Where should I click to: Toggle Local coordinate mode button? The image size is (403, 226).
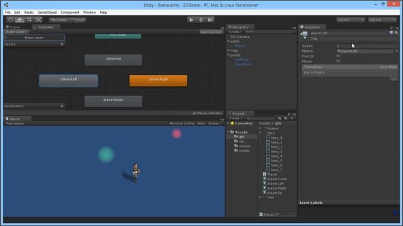(x=77, y=20)
